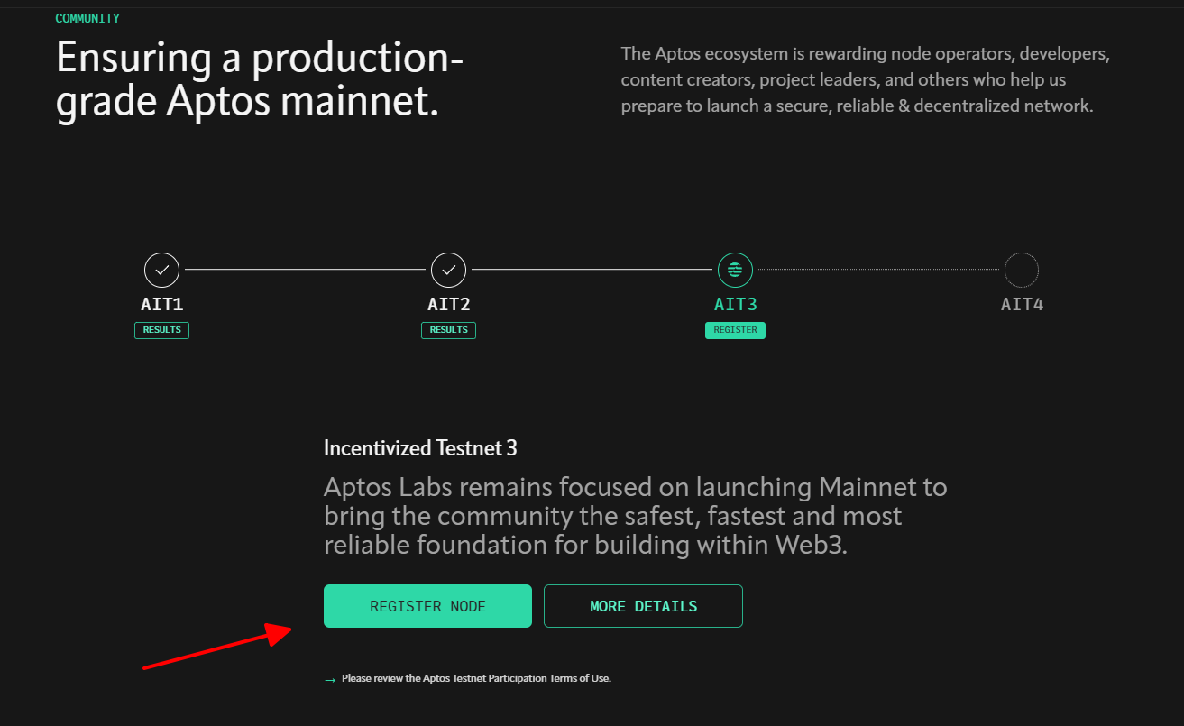Open the RESULTS badge under AIT2
The width and height of the screenshot is (1184, 726).
click(x=449, y=330)
